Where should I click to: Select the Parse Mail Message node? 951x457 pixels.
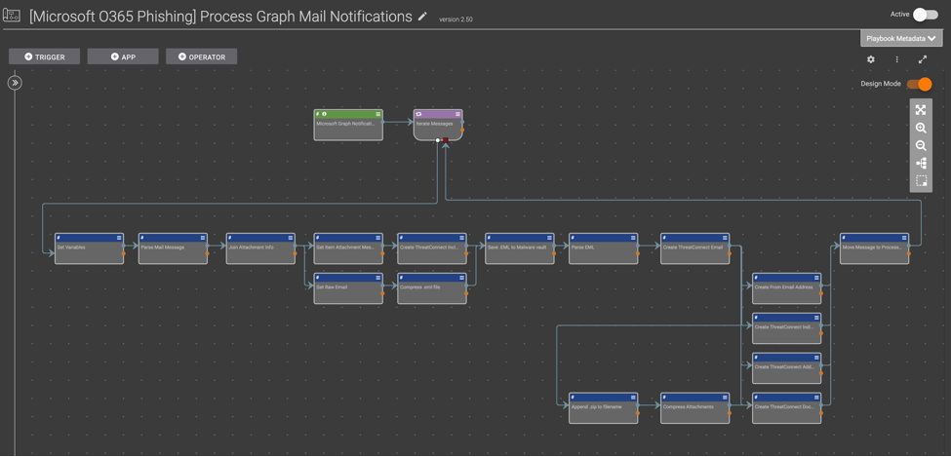tap(173, 248)
